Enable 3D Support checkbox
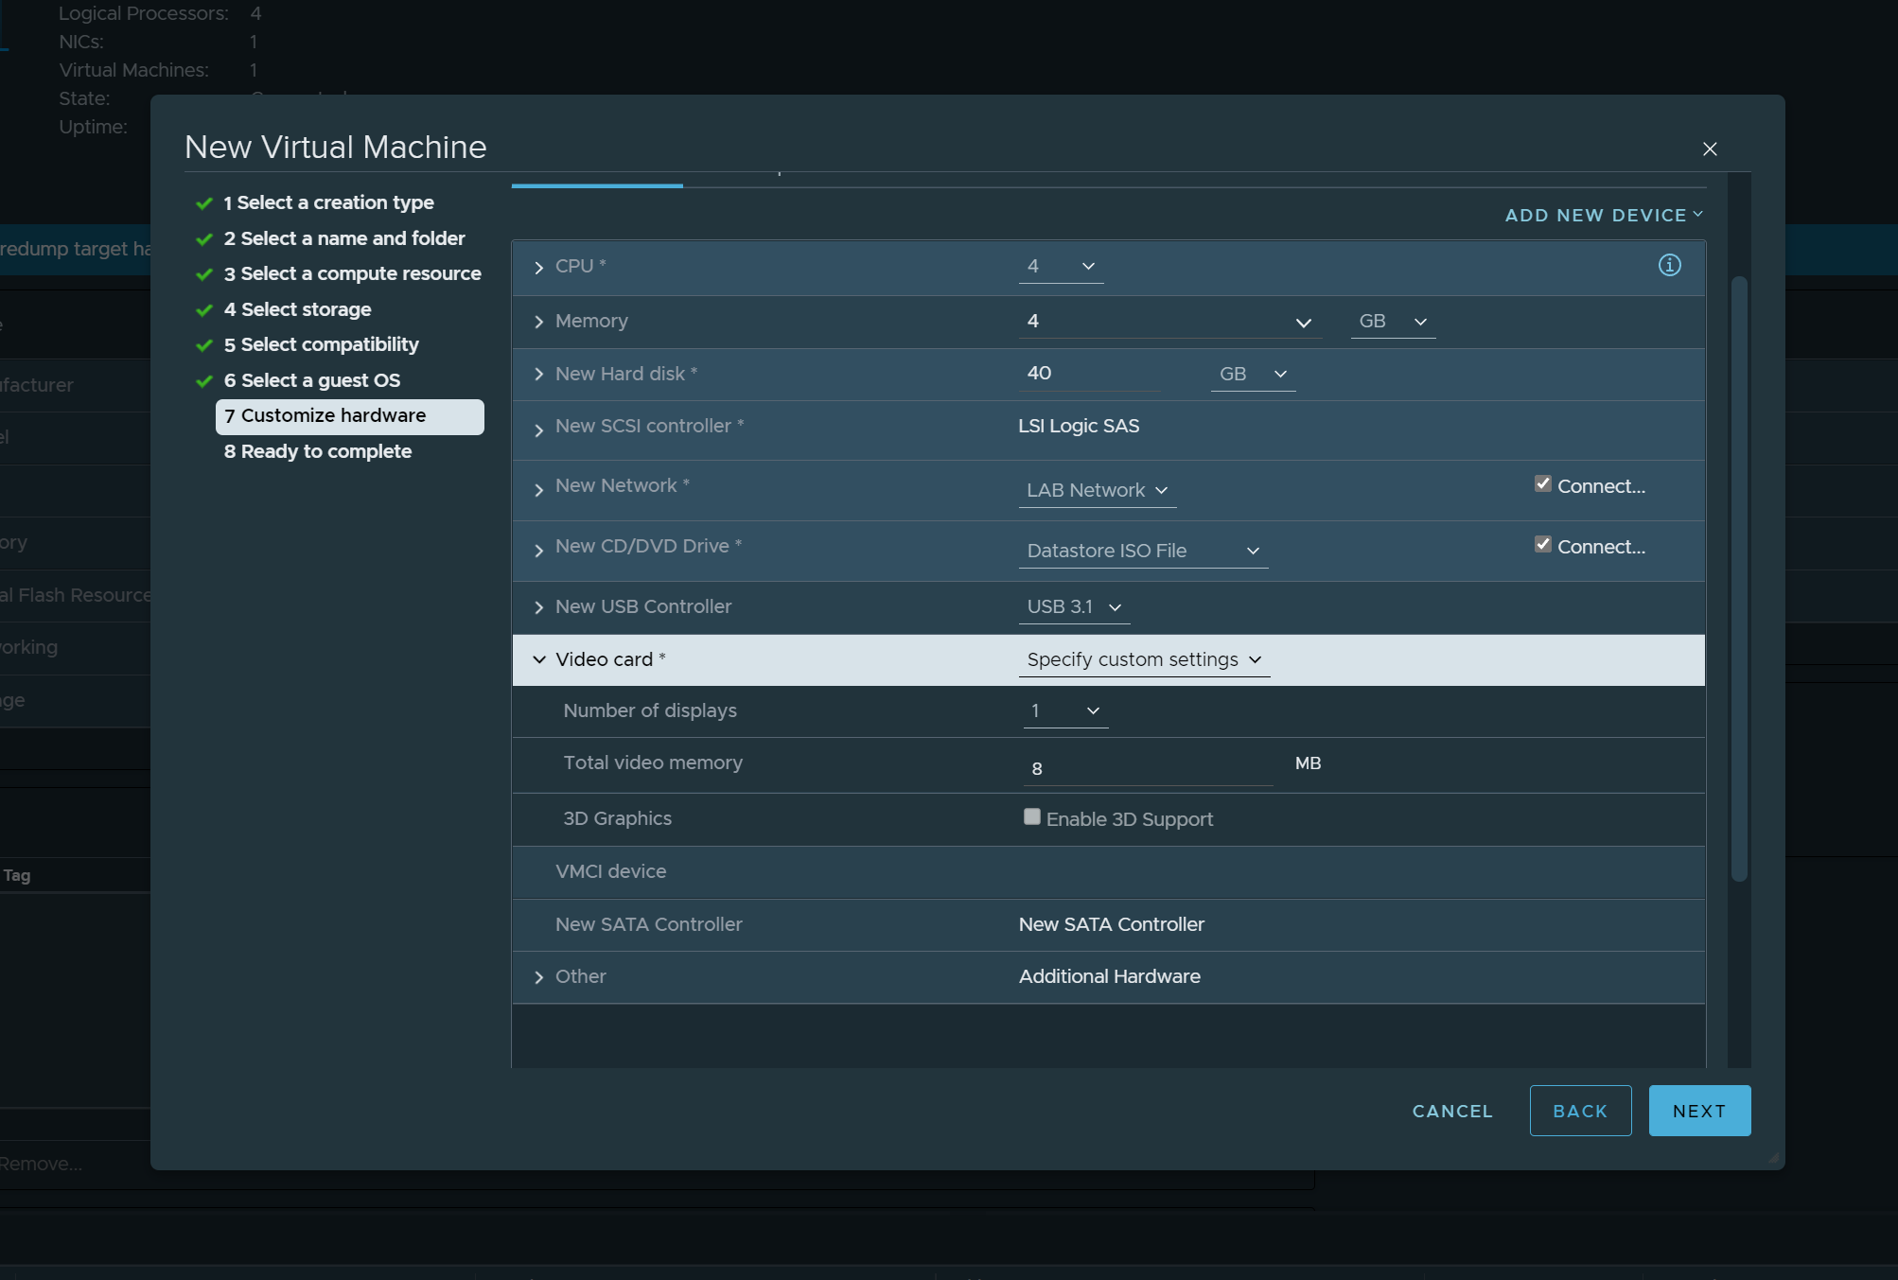 [x=1032, y=816]
